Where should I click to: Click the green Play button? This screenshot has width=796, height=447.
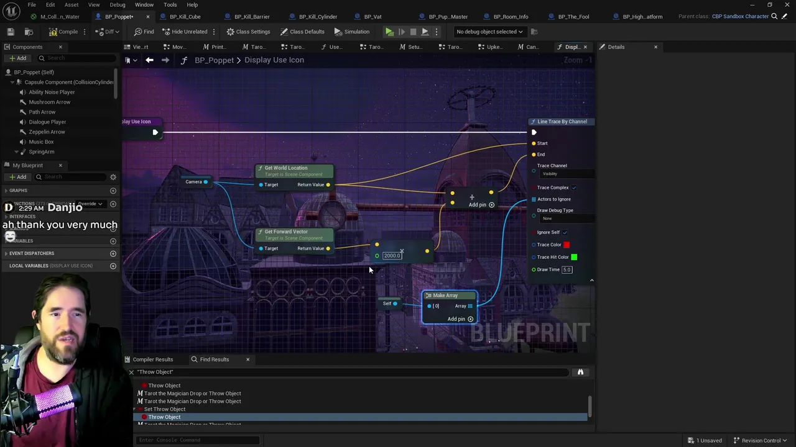pyautogui.click(x=389, y=32)
